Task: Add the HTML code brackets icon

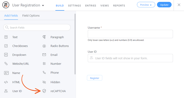Action: [x=6, y=82]
